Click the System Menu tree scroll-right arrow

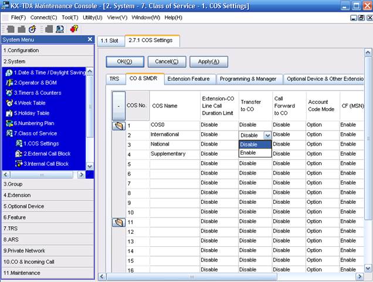point(82,174)
